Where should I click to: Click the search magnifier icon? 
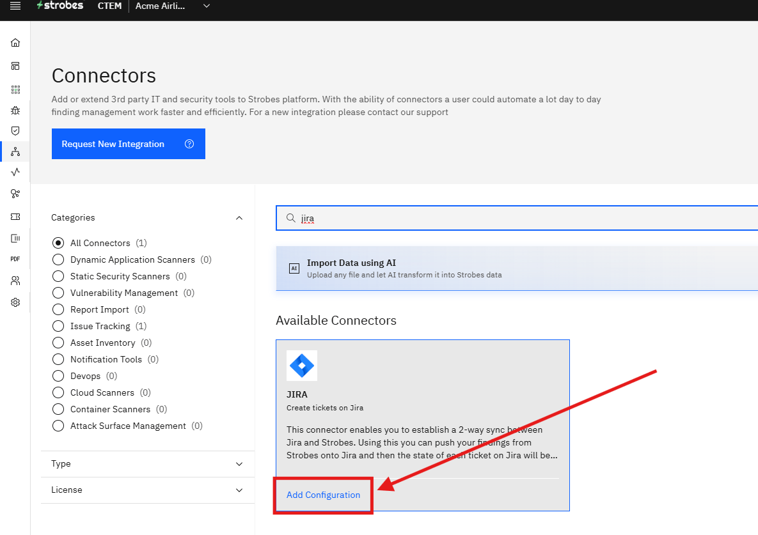290,218
